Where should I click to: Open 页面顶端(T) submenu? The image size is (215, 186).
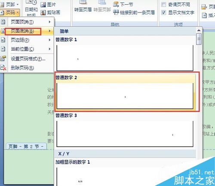point(27,22)
